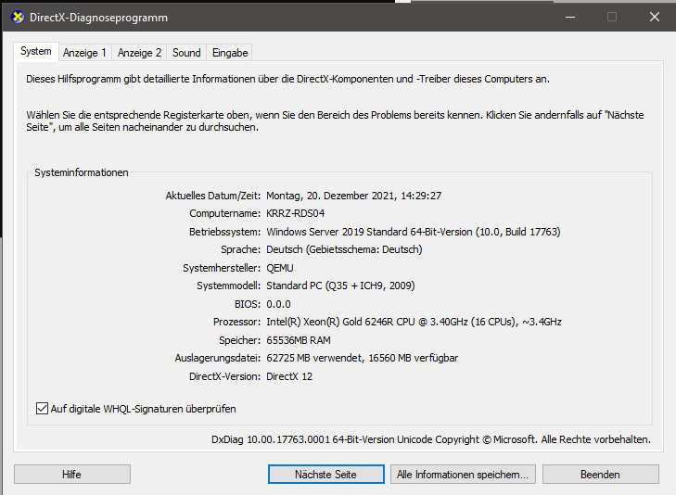Click the DxDiag 10.00.17763.0001 copyright line
Image resolution: width=676 pixels, height=495 pixels.
430,439
